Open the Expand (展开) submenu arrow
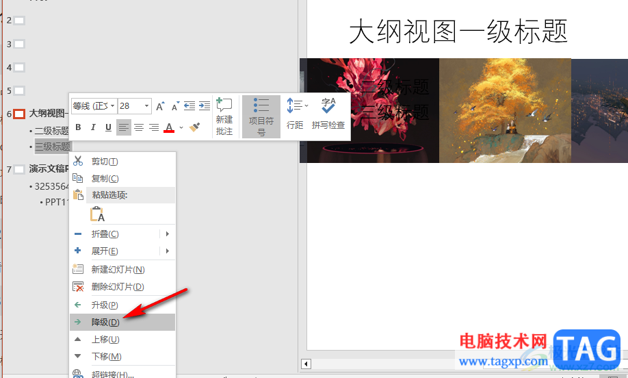 168,251
